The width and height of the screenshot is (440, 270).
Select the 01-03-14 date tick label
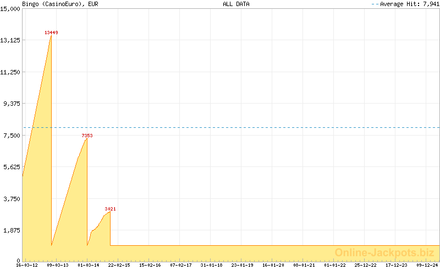click(89, 265)
